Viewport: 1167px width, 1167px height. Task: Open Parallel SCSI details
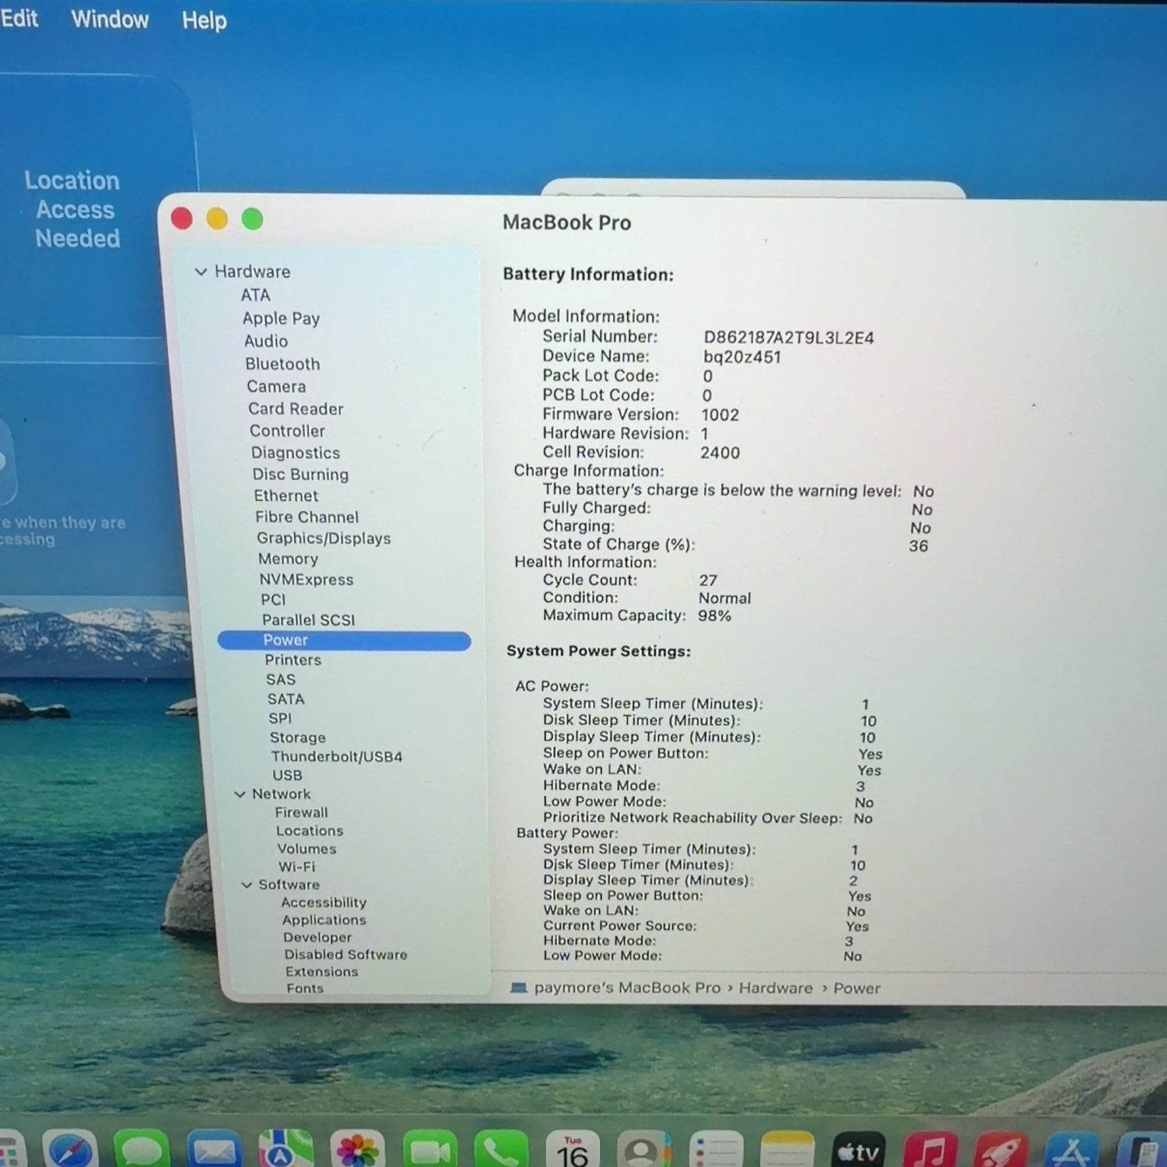(308, 620)
